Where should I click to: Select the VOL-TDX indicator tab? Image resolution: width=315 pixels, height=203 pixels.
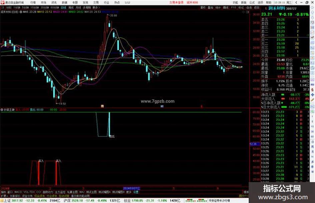(x=29, y=192)
